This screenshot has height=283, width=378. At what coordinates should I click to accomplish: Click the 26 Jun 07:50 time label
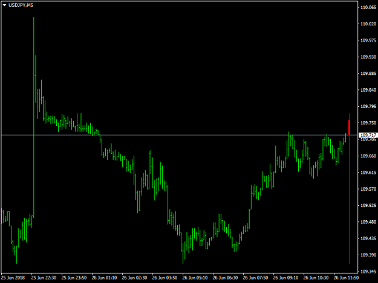pyautogui.click(x=255, y=278)
